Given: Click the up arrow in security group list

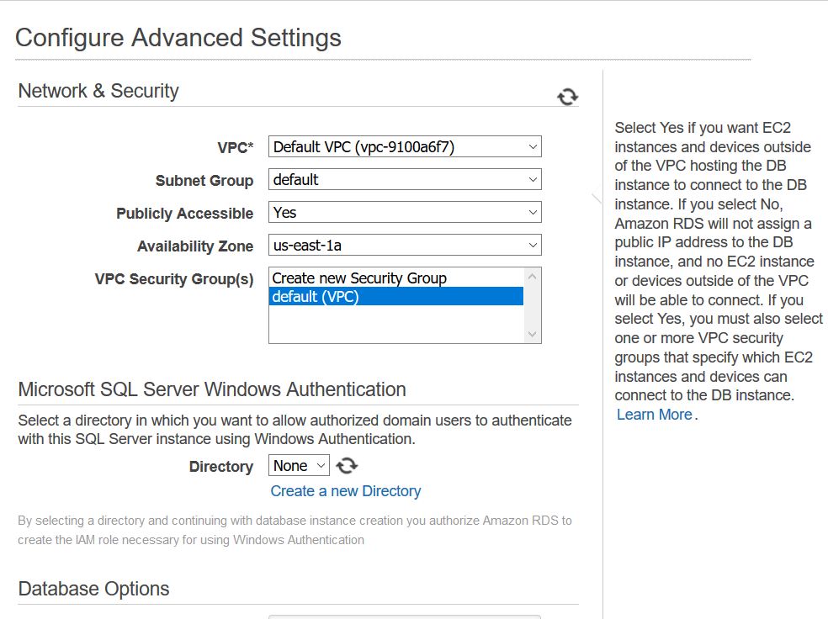Looking at the screenshot, I should tap(532, 276).
